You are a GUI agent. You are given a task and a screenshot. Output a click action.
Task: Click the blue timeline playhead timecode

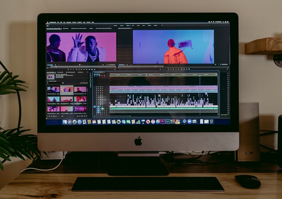[97, 74]
